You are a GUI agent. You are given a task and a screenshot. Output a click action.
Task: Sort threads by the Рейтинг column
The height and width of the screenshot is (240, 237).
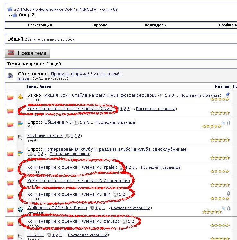click(x=223, y=86)
